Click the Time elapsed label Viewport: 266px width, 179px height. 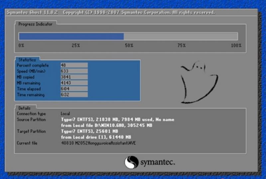[x=29, y=89]
